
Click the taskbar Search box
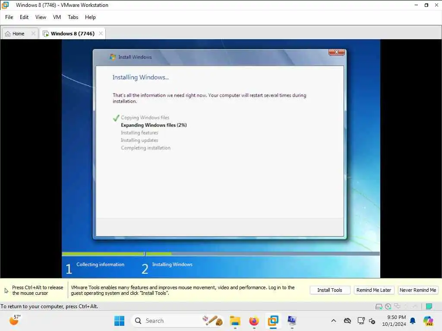point(177,321)
